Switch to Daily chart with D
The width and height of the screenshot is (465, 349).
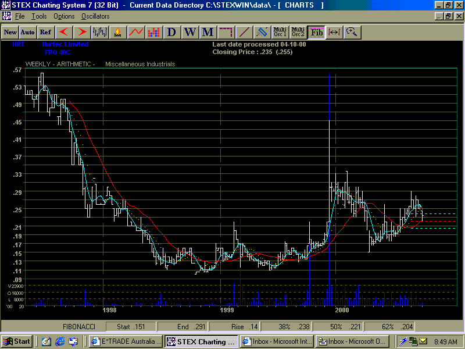pos(171,32)
